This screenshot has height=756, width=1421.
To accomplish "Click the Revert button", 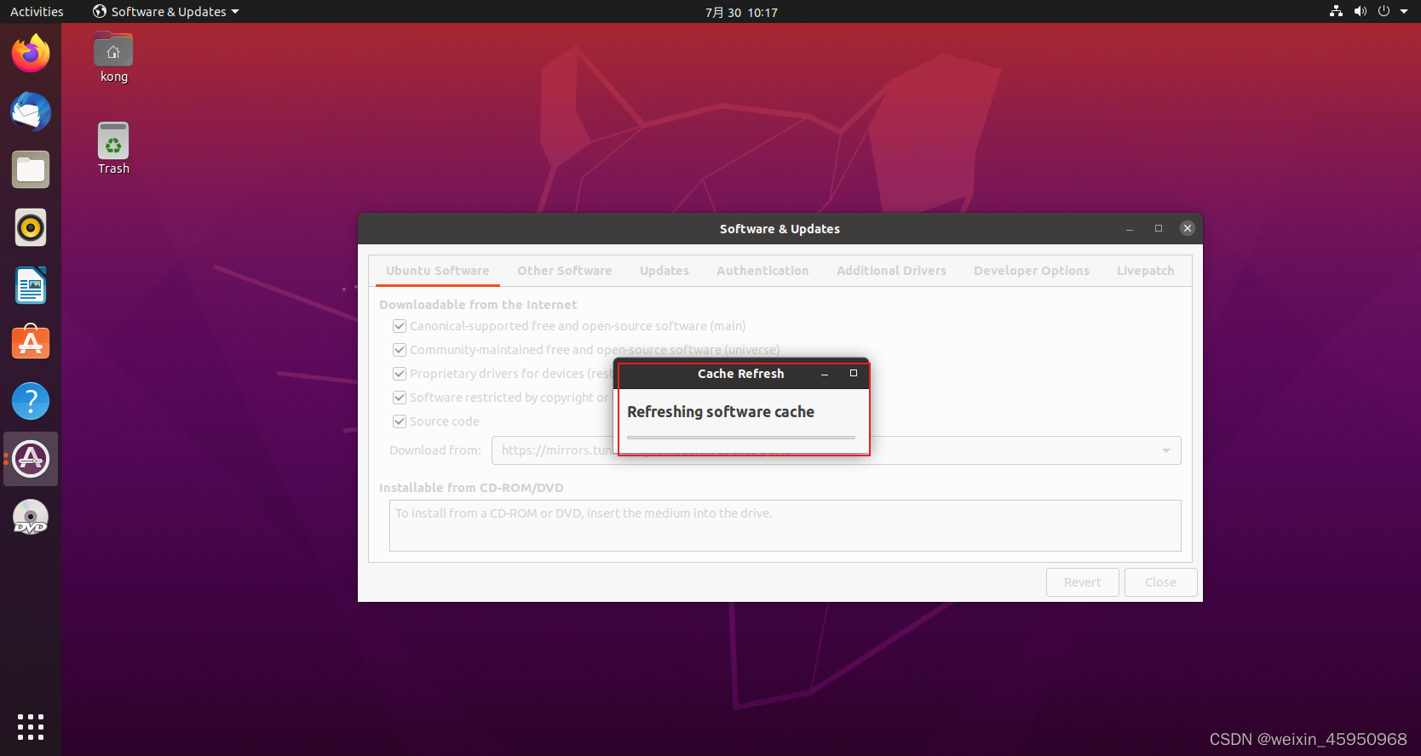I will 1083,582.
